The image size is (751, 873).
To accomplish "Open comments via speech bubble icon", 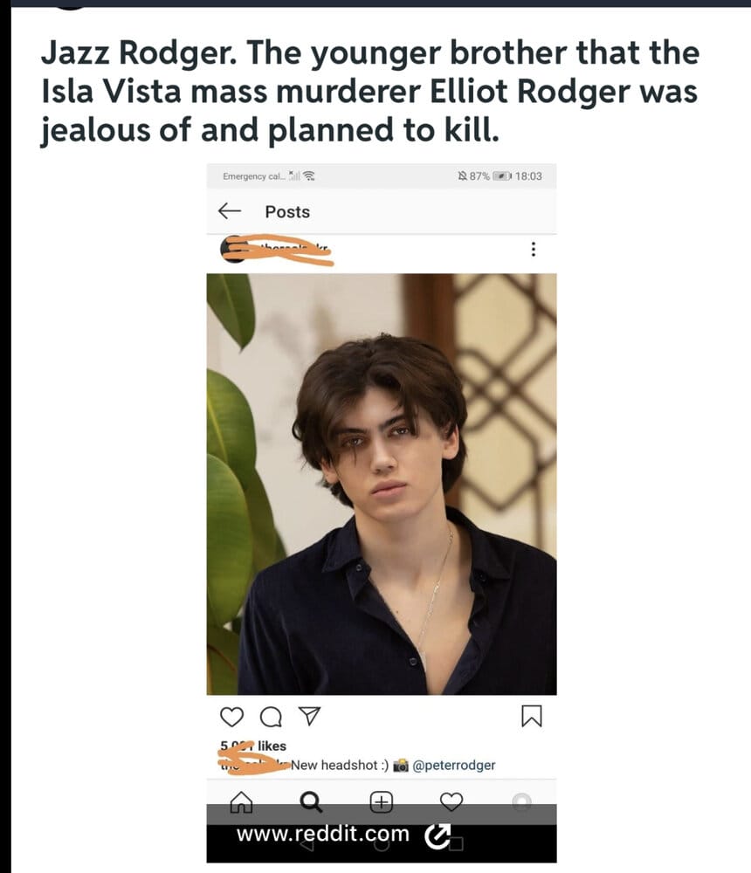I will tap(271, 717).
